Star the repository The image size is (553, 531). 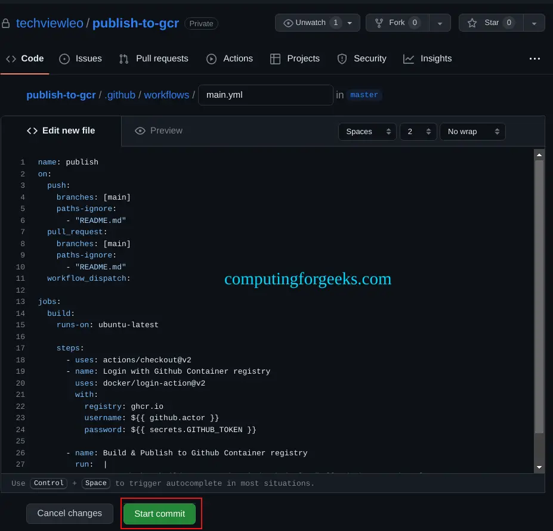(x=491, y=23)
